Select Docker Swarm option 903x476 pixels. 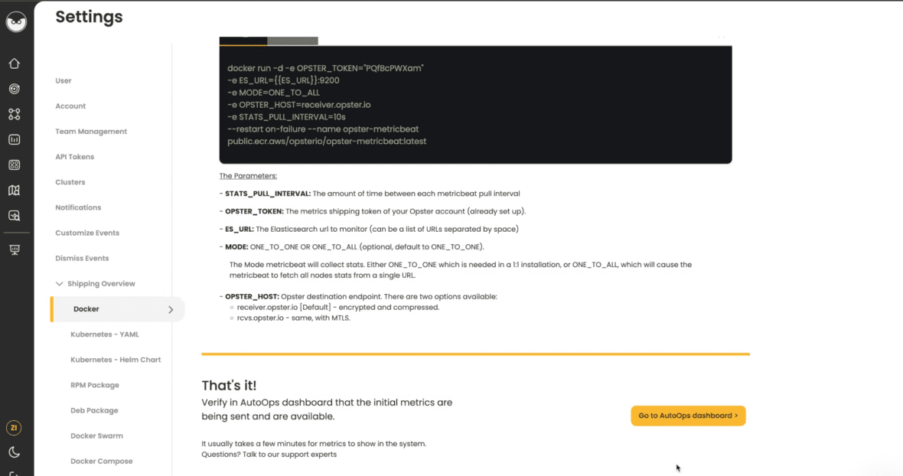tap(96, 435)
